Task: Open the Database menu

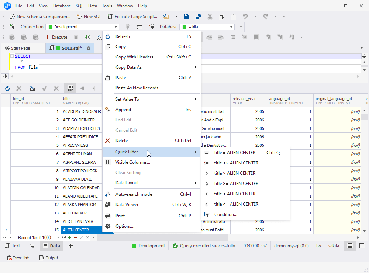Action: pyautogui.click(x=62, y=6)
